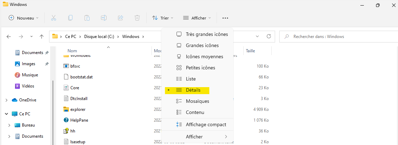Go up one folder level arrow
The height and width of the screenshot is (145, 398).
[42, 36]
